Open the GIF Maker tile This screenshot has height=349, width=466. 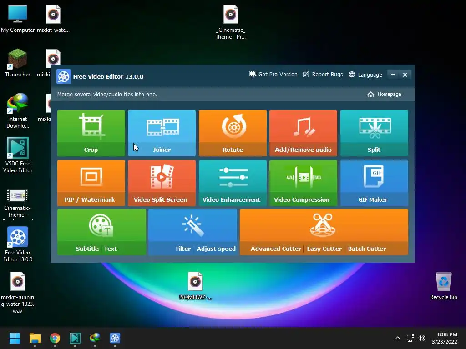click(374, 183)
